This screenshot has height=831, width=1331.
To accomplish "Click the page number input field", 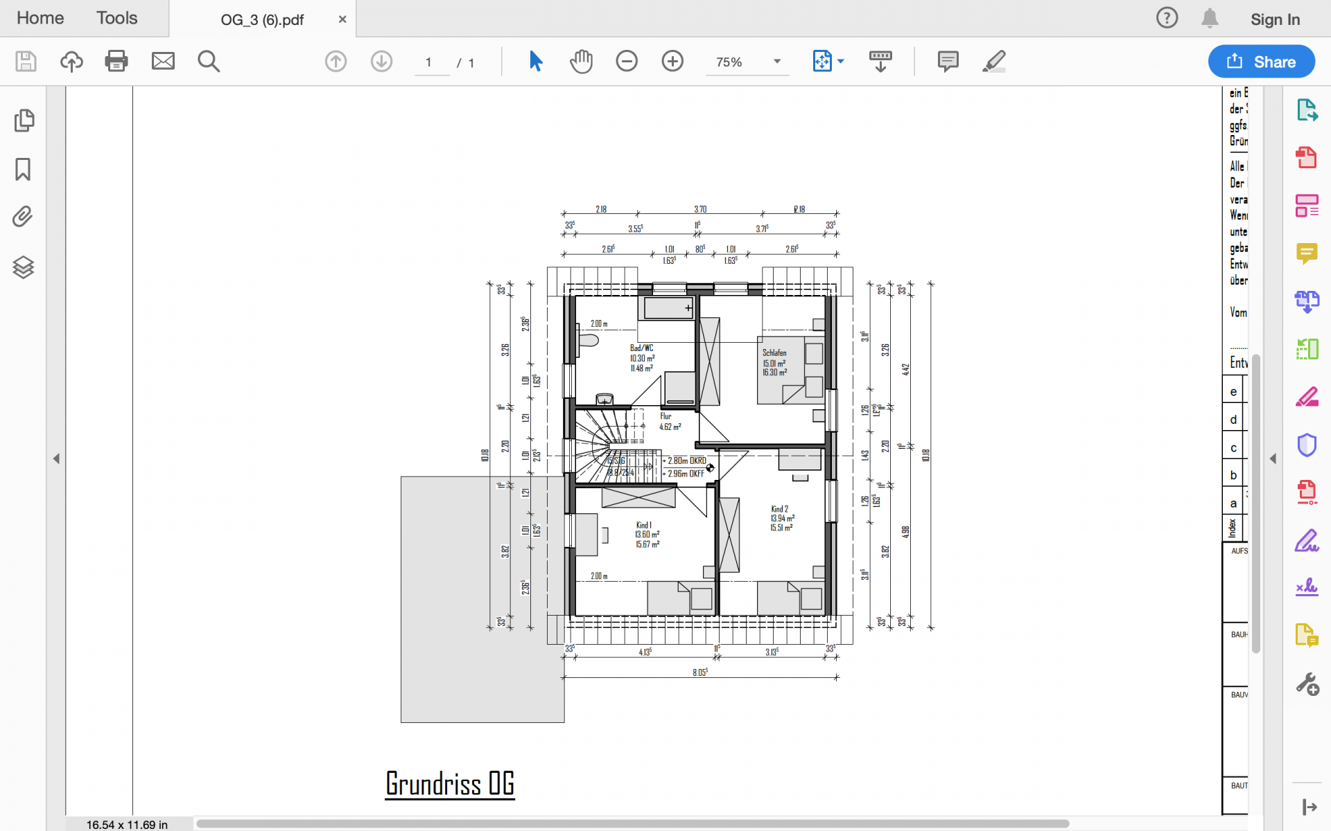I will (x=432, y=62).
